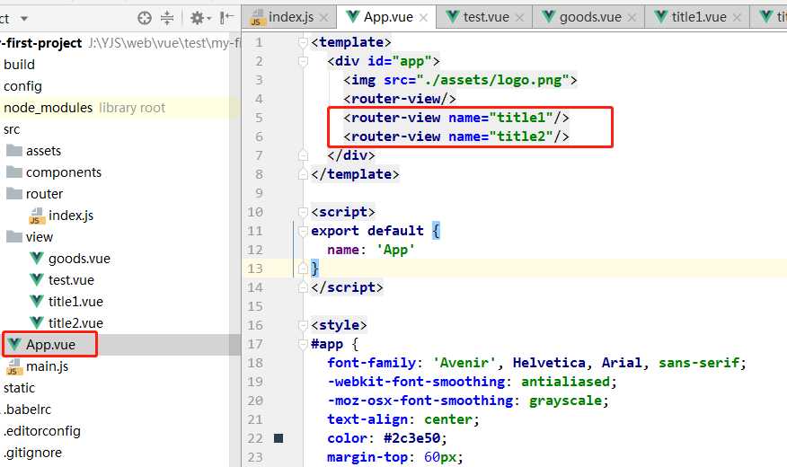787x467 pixels.
Task: Click the img src logo.png line
Action: 460,80
